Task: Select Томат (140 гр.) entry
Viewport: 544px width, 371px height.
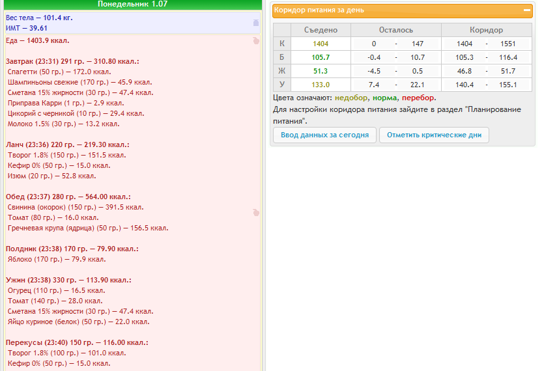Action: 55,301
